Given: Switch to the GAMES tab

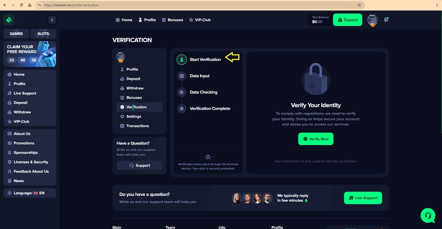Looking at the screenshot, I should click(16, 34).
